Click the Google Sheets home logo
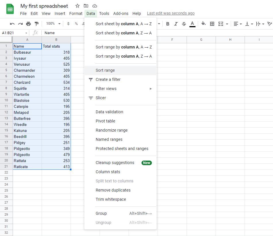The width and height of the screenshot is (273, 236). coord(10,9)
